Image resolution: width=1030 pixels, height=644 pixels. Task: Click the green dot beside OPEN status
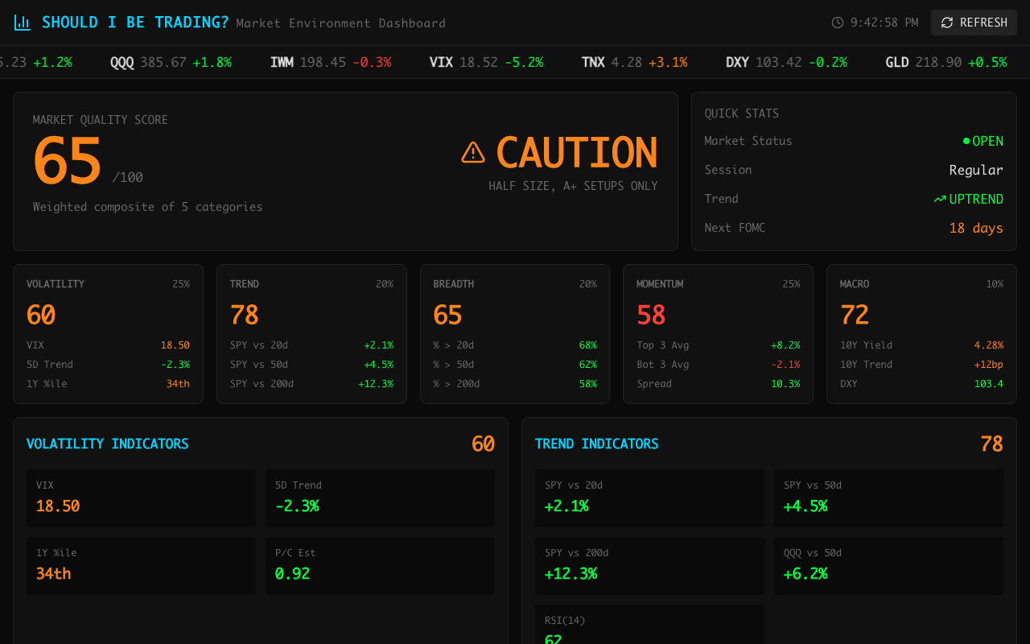[x=966, y=141]
